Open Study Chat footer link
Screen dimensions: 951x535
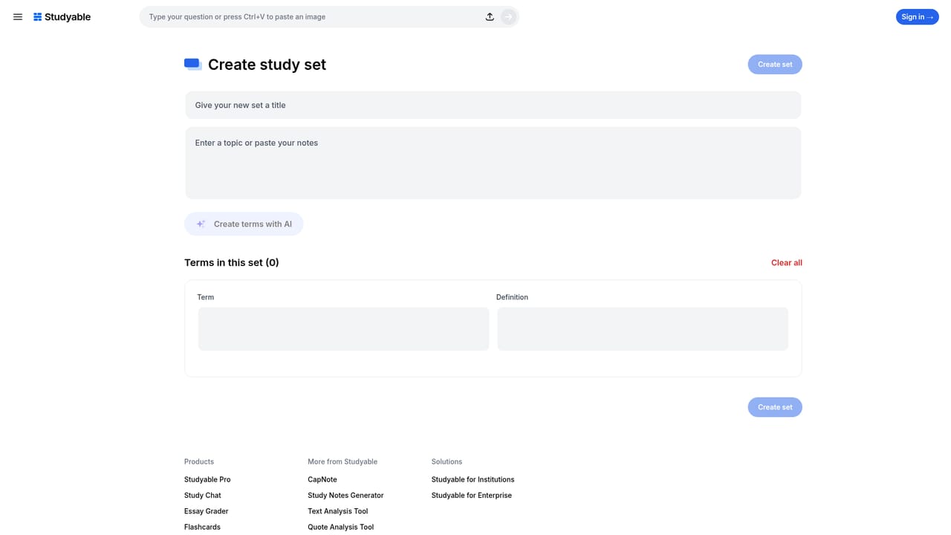click(x=203, y=496)
